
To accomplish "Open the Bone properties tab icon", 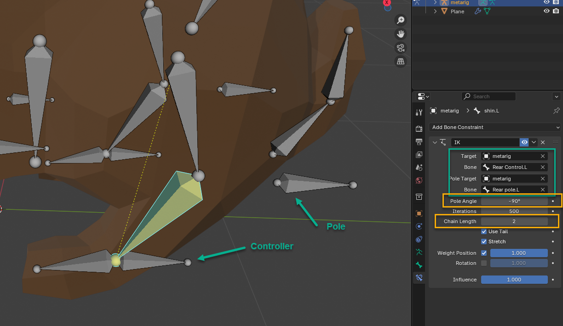I will (419, 265).
